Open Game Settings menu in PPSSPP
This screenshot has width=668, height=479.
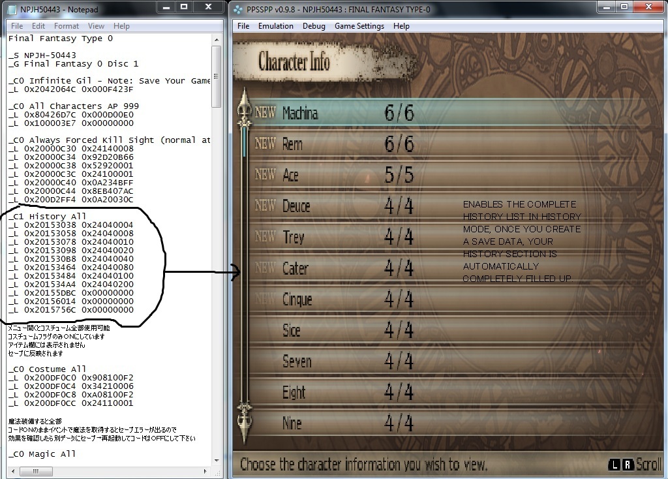359,26
